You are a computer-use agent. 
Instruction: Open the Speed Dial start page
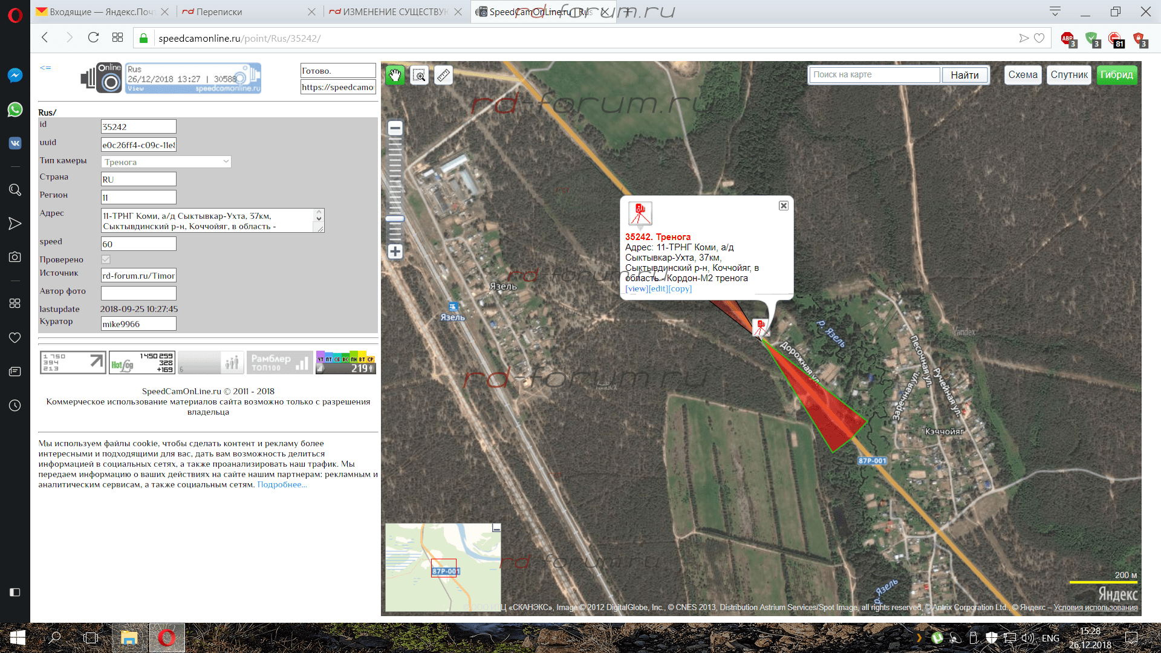[x=117, y=37]
